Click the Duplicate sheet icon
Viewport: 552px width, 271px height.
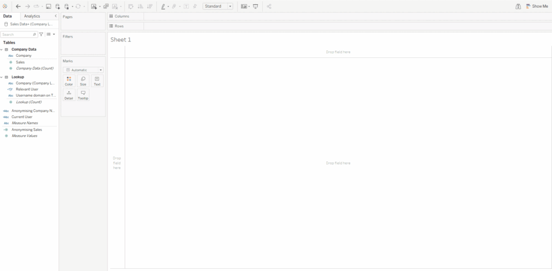[x=106, y=7]
